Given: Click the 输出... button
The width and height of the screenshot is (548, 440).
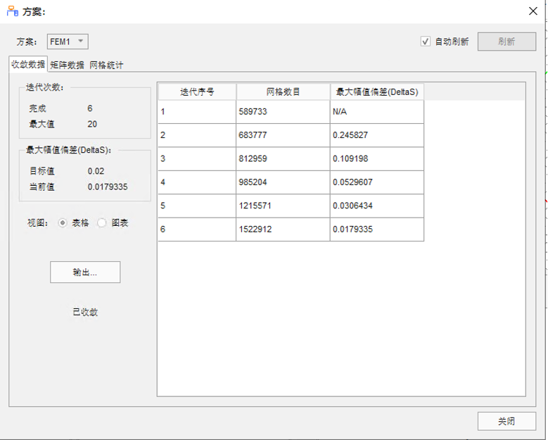Looking at the screenshot, I should (x=85, y=272).
